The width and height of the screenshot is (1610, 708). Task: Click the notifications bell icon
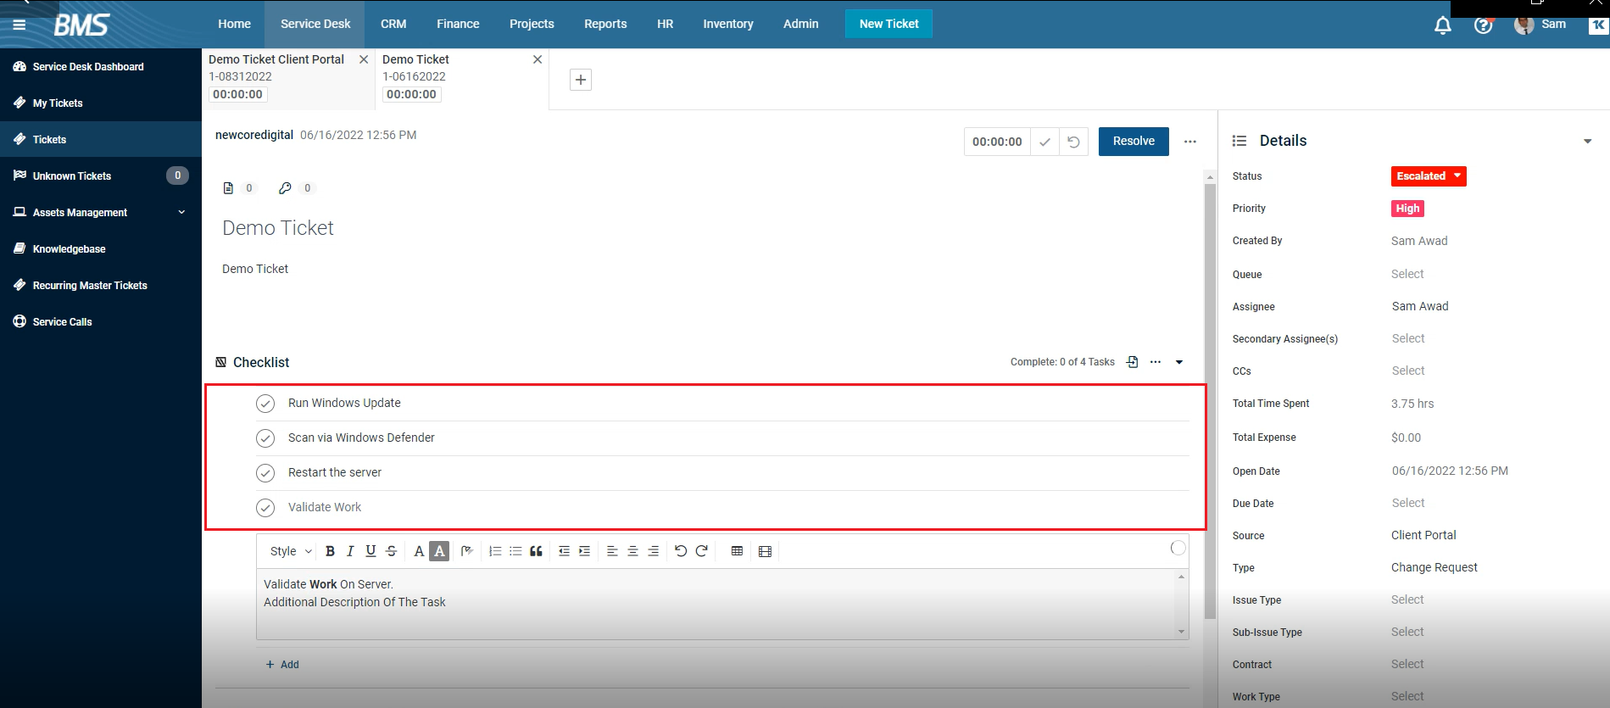pos(1442,25)
